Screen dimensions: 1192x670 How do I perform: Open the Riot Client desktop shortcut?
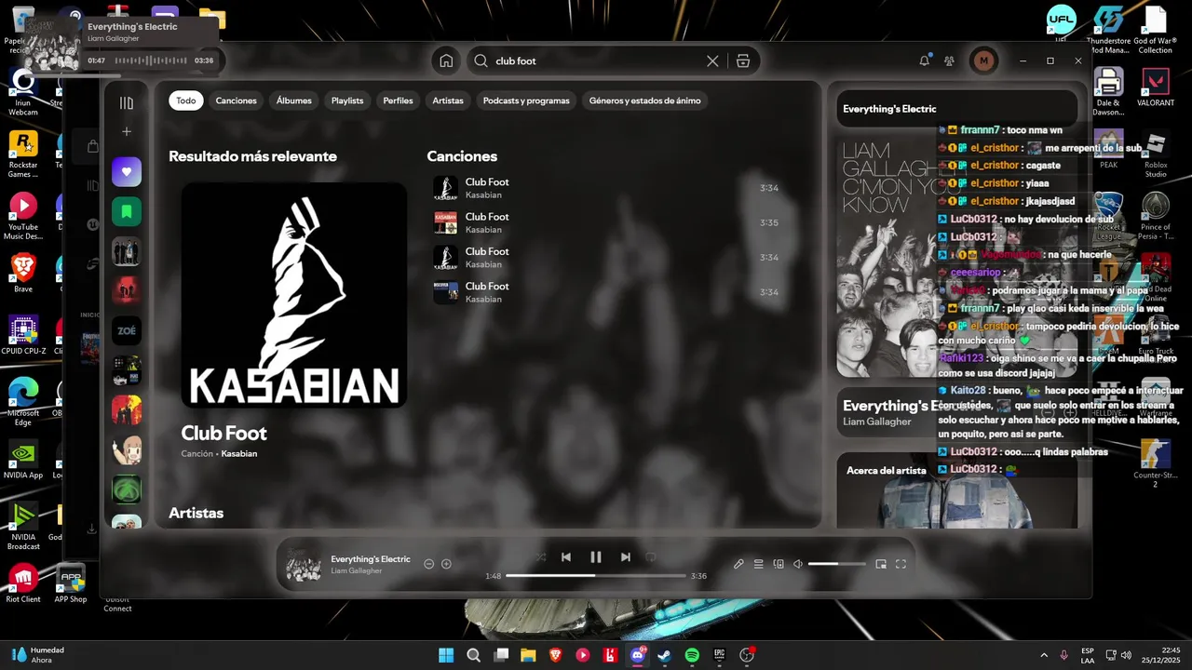(23, 583)
